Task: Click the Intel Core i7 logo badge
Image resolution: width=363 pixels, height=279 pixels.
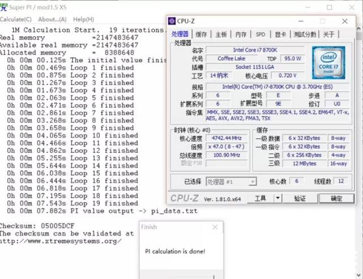Action: (x=328, y=63)
